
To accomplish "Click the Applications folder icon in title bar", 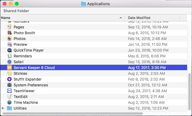I will click(84, 4).
